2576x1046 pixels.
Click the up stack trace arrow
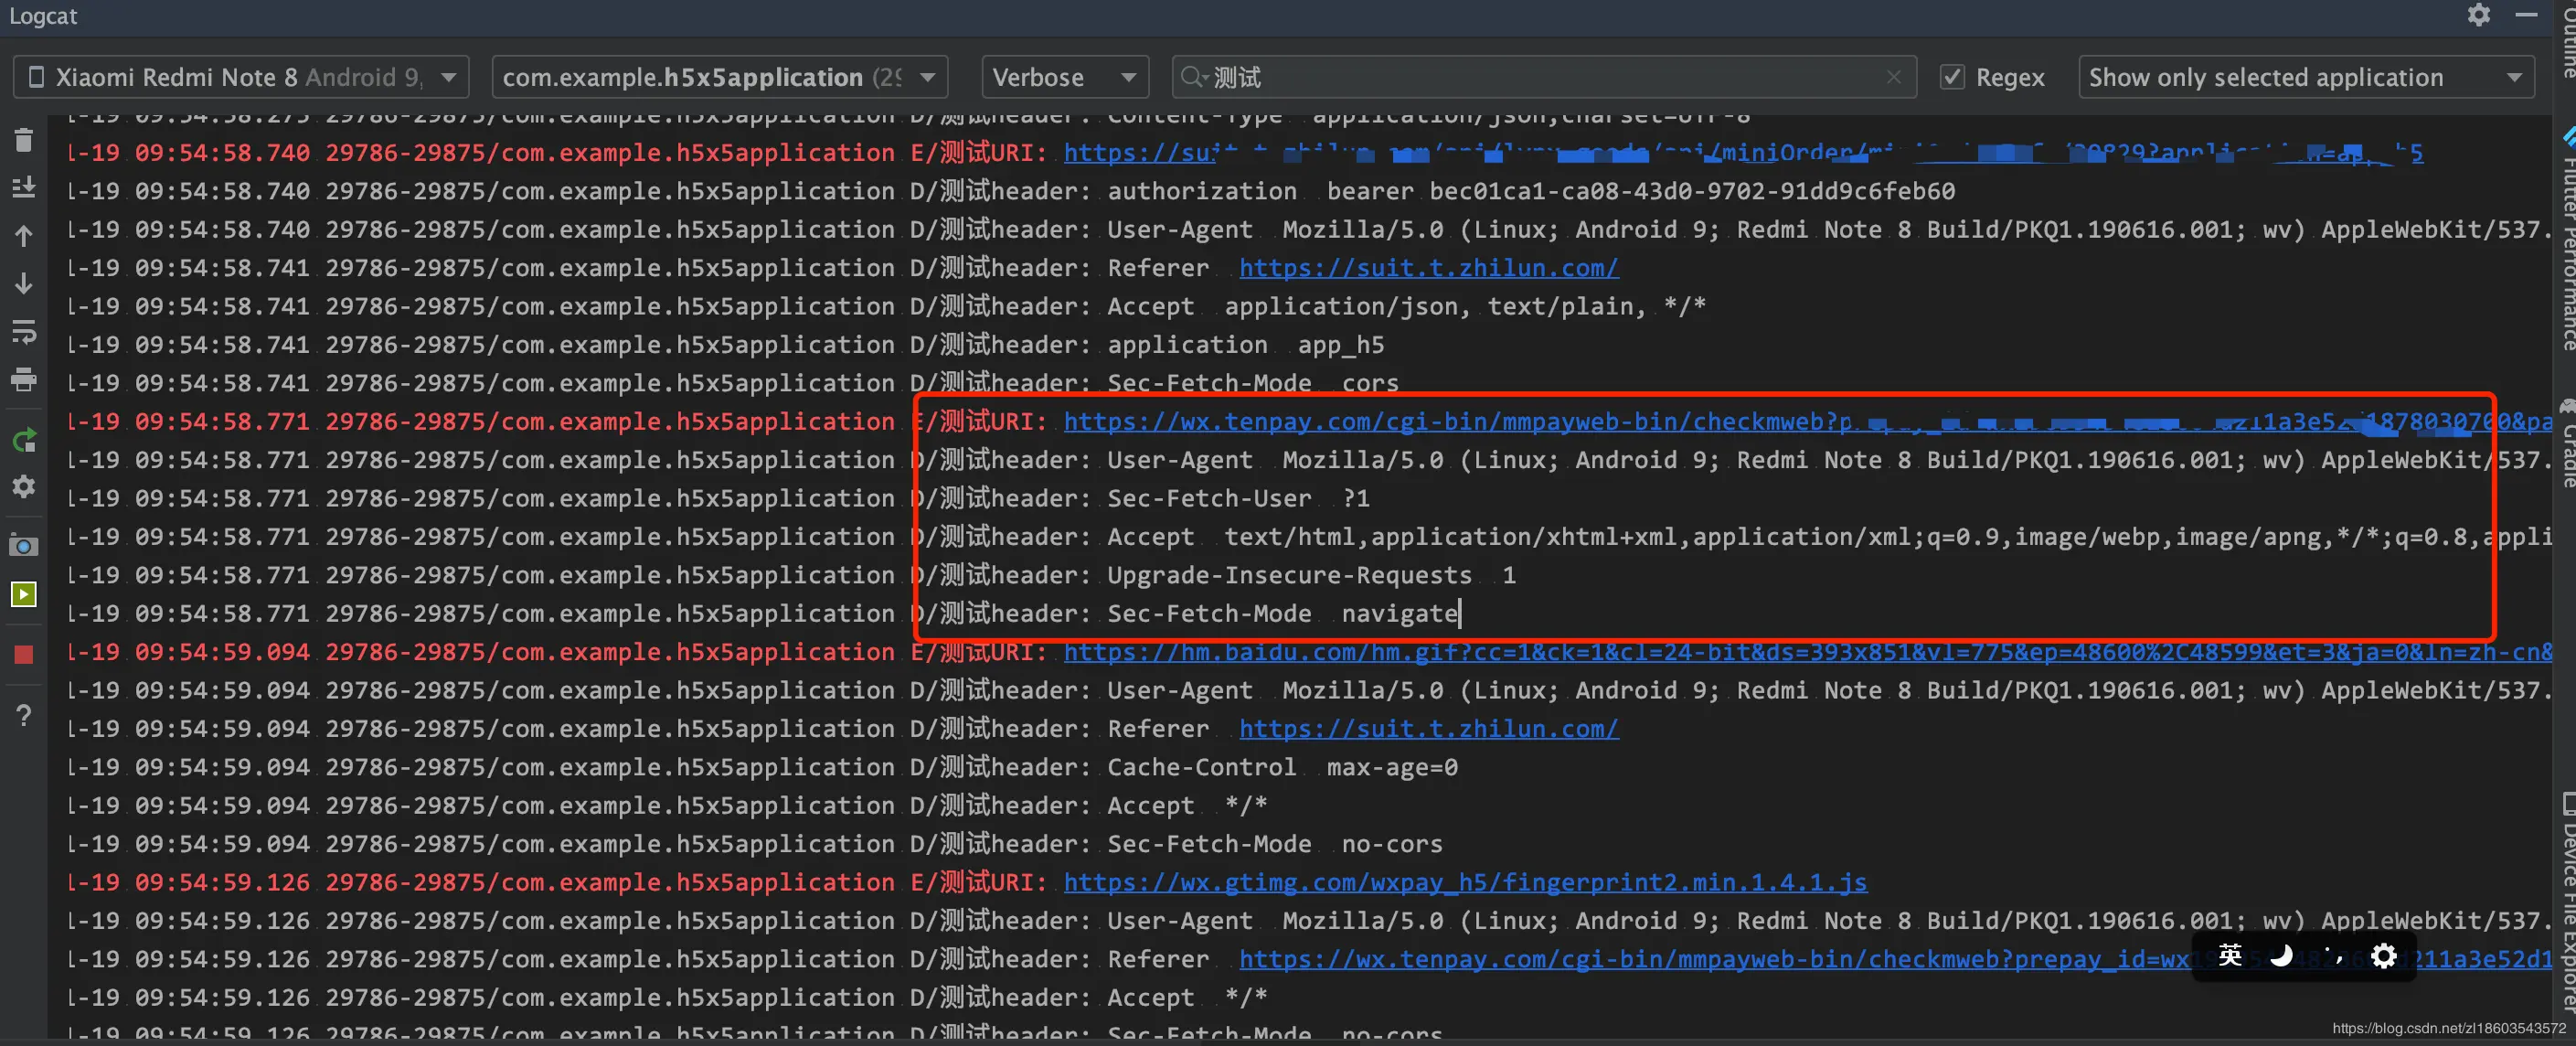(24, 236)
